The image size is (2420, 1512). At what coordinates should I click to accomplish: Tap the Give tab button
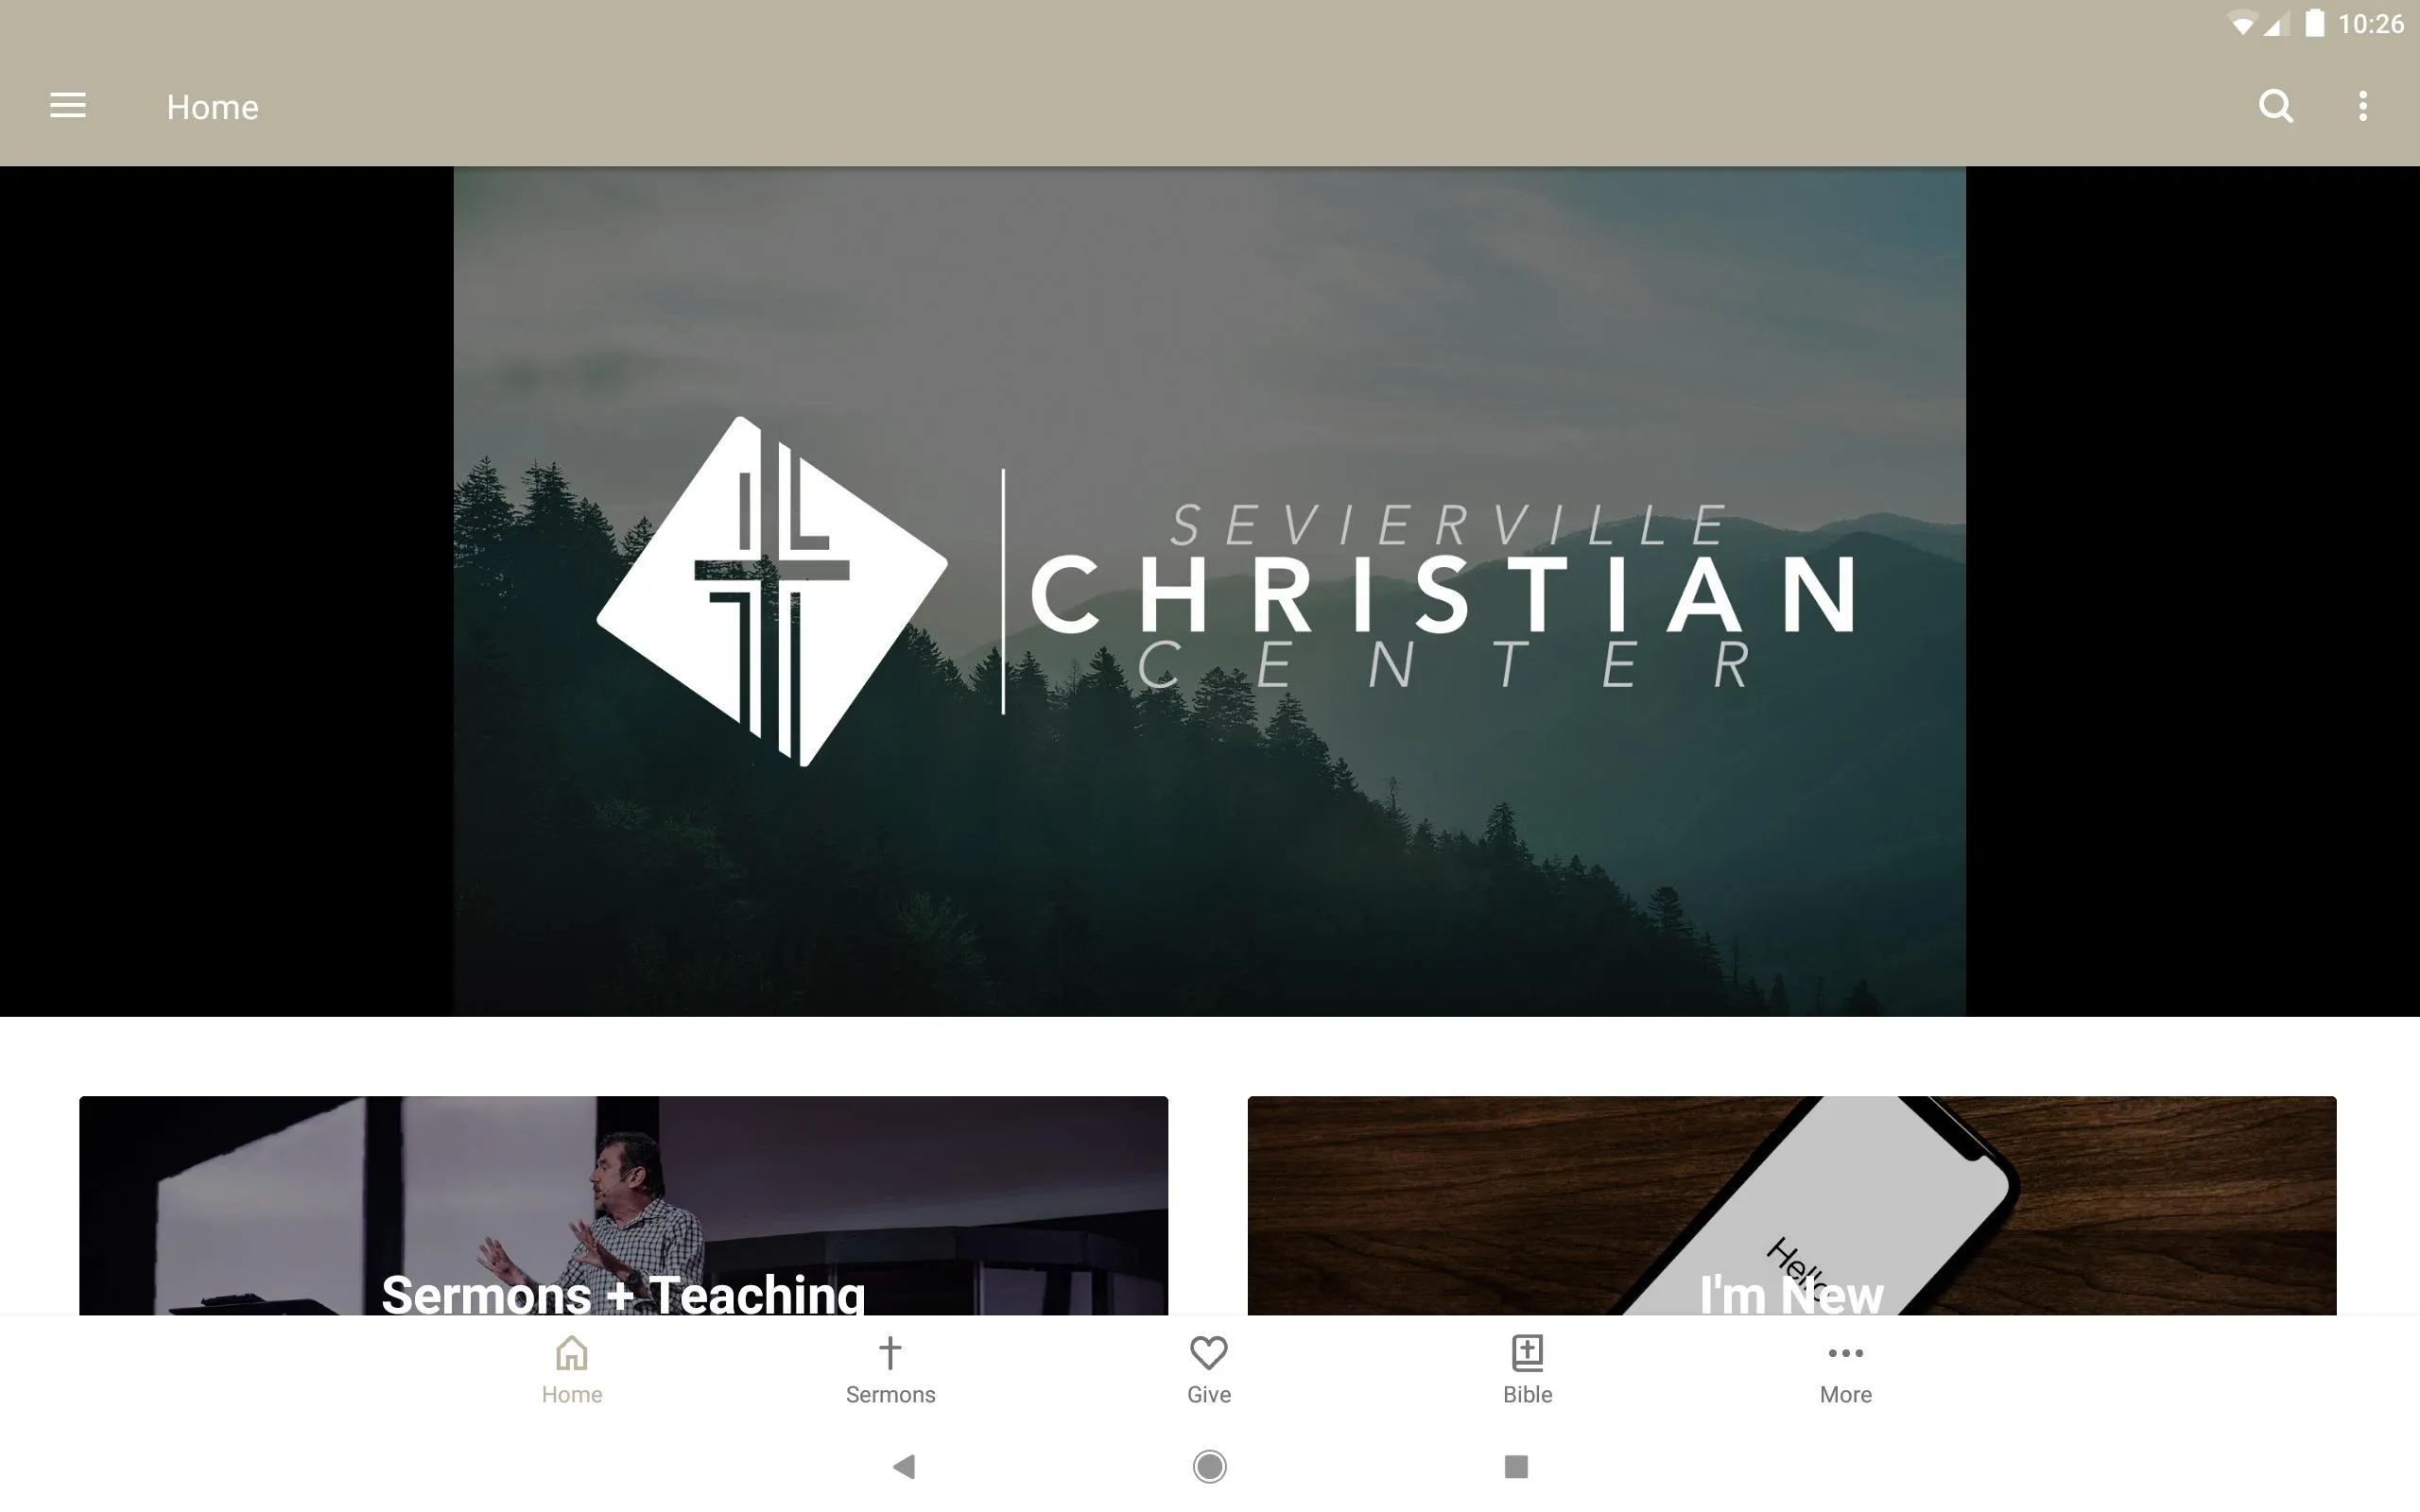coord(1207,1367)
